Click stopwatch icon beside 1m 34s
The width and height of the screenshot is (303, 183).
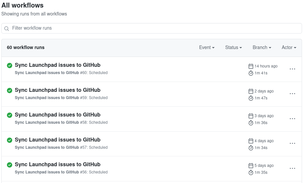pos(251,148)
